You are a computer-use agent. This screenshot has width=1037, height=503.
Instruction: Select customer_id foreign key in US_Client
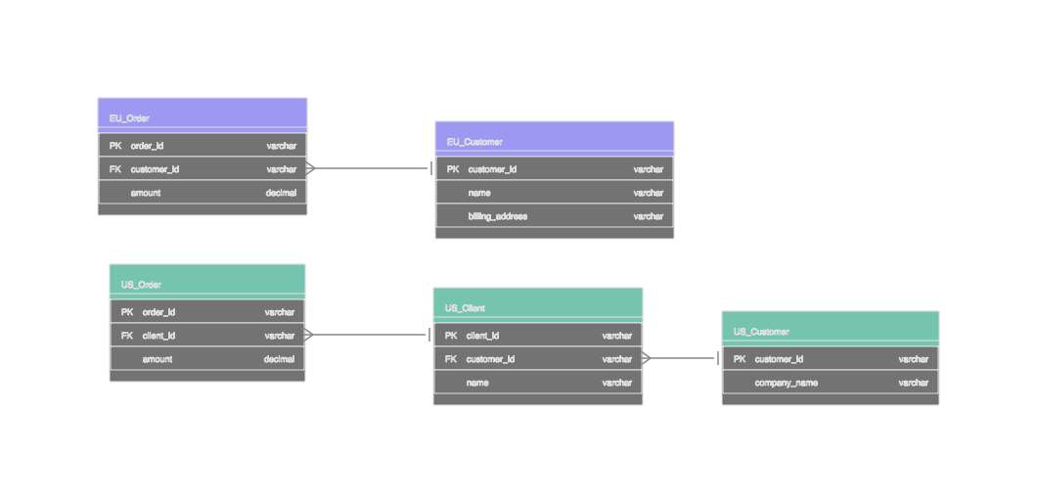pyautogui.click(x=490, y=359)
